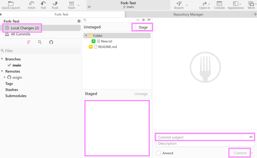Open the Stash dropdown arrow
The width and height of the screenshot is (257, 158).
click(79, 5)
